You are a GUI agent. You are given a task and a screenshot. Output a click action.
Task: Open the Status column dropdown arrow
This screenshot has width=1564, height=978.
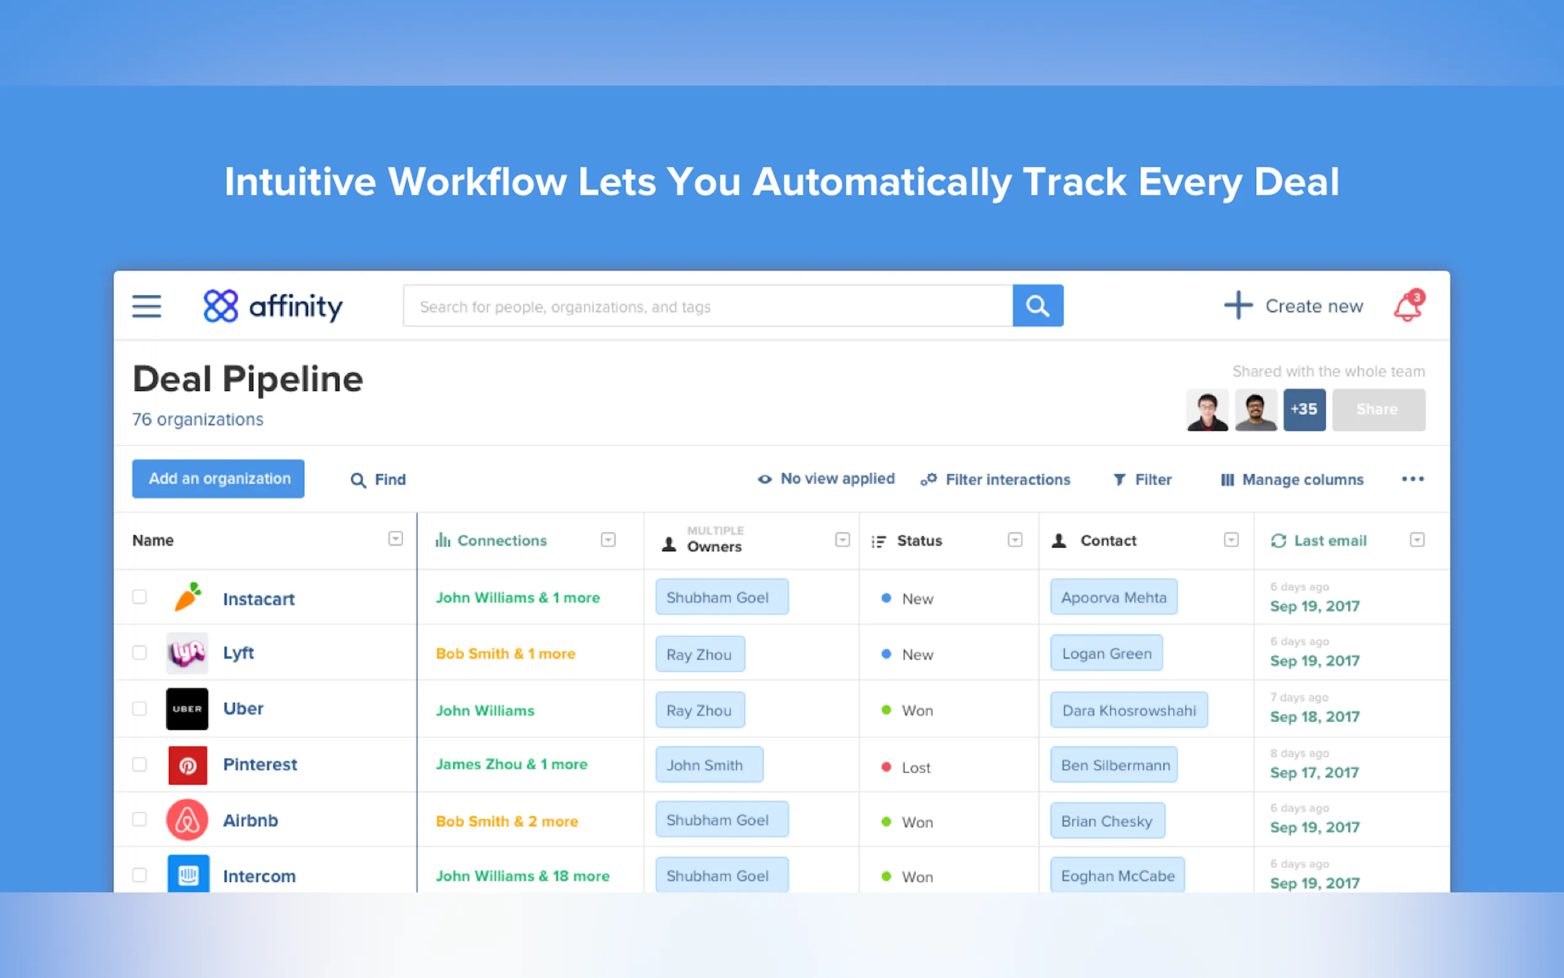pos(1014,540)
